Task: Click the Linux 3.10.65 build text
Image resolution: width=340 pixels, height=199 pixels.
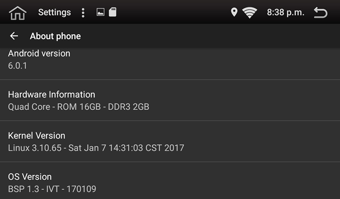Action: pyautogui.click(x=96, y=148)
